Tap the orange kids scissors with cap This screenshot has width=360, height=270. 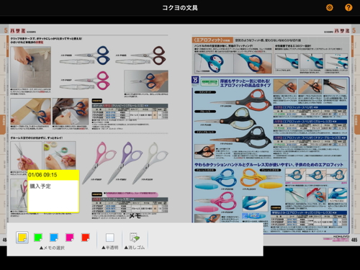(261, 179)
